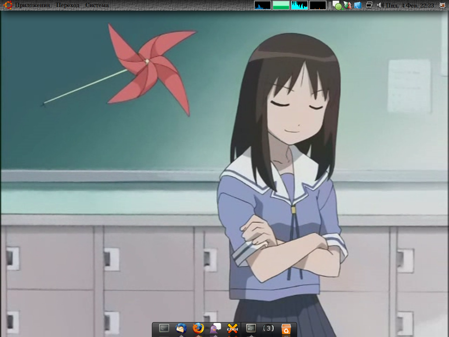
Task: Launch the first terminal in the dock
Action: [x=164, y=328]
